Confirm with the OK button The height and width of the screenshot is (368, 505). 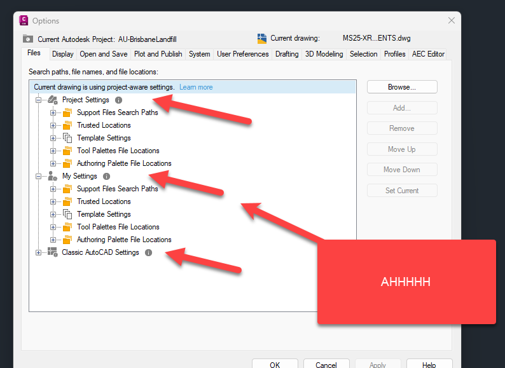tap(275, 364)
